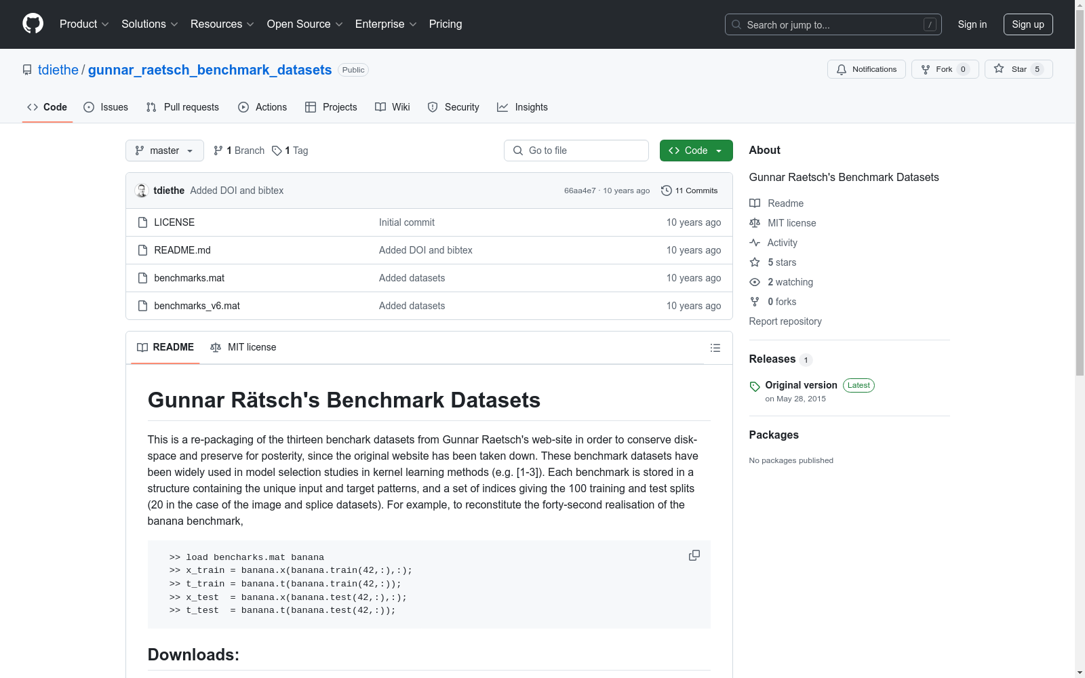Click the Search or jump to field
Image resolution: width=1085 pixels, height=678 pixels.
tap(833, 24)
